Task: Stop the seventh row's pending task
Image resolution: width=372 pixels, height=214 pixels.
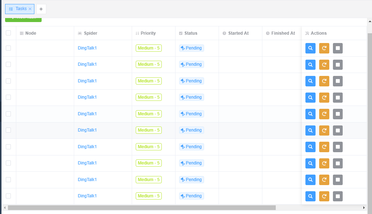Action: pos(338,147)
